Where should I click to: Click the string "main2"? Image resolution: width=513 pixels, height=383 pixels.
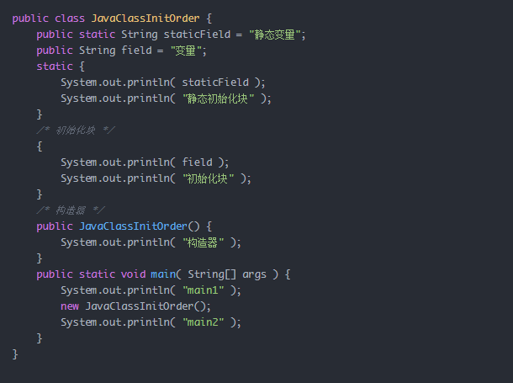204,322
